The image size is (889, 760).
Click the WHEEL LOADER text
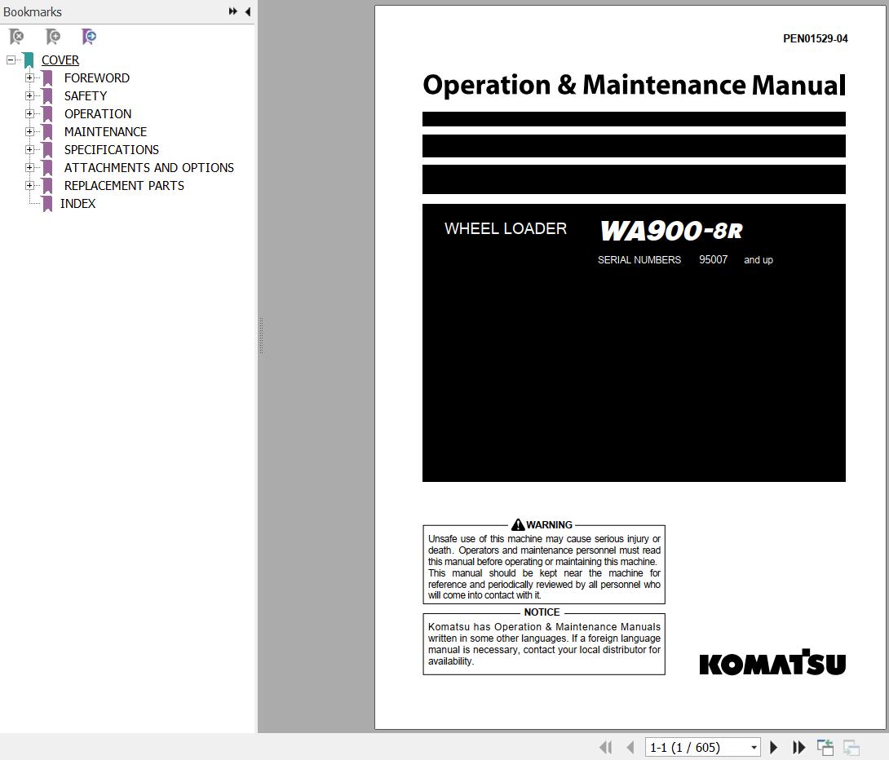(506, 228)
